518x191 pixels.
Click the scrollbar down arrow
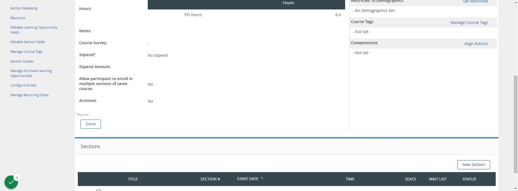click(515, 188)
